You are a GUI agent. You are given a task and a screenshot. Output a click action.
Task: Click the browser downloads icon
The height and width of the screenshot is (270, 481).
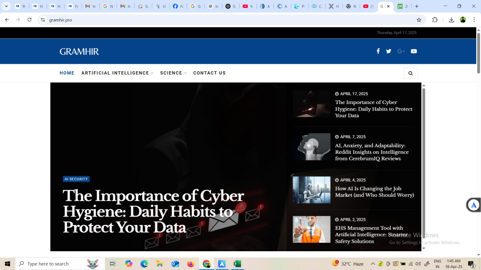coord(451,20)
